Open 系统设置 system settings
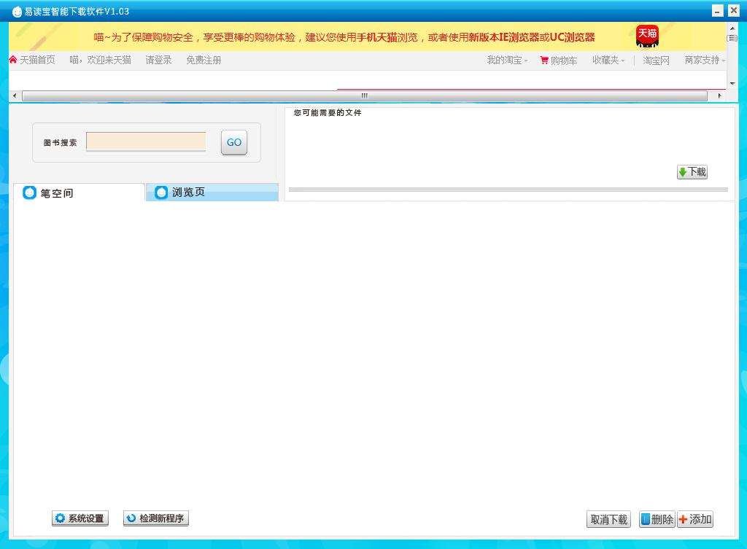 [80, 518]
